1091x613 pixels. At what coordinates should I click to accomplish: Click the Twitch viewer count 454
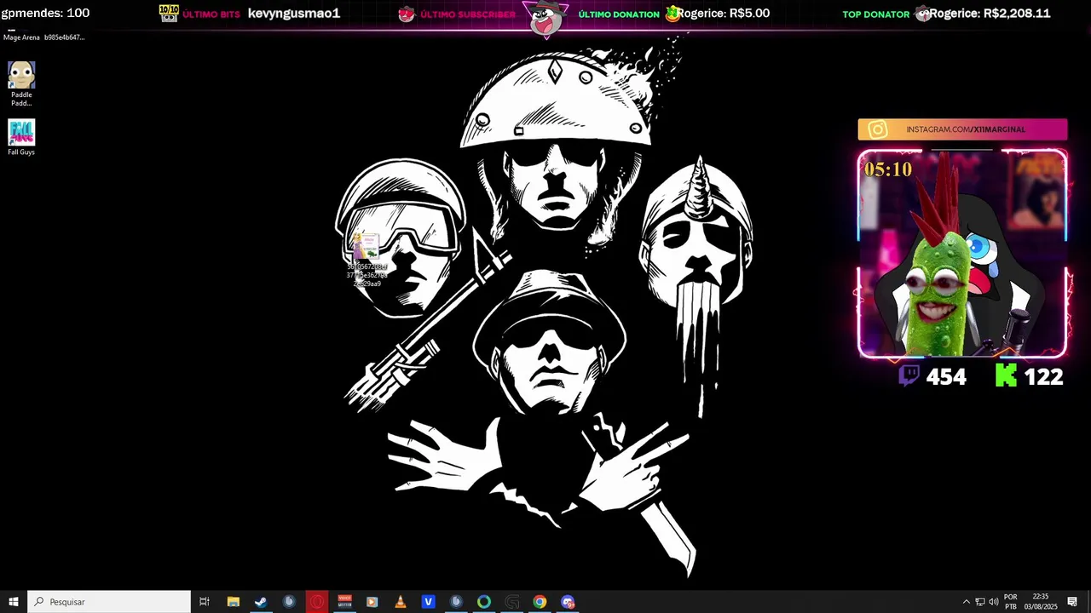coord(946,377)
